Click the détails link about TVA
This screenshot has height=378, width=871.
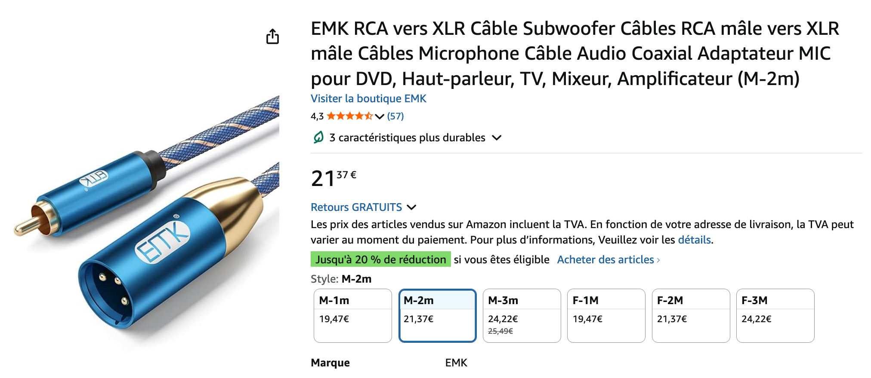pos(694,240)
